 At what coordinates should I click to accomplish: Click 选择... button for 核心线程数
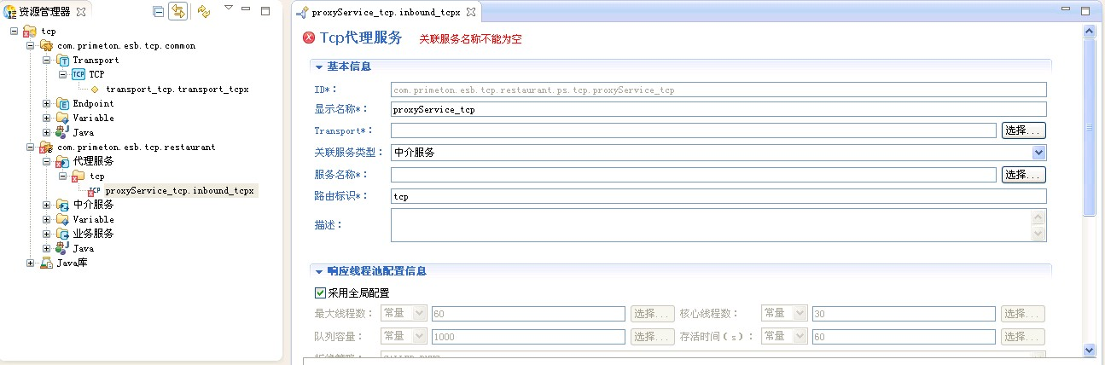coord(1023,314)
